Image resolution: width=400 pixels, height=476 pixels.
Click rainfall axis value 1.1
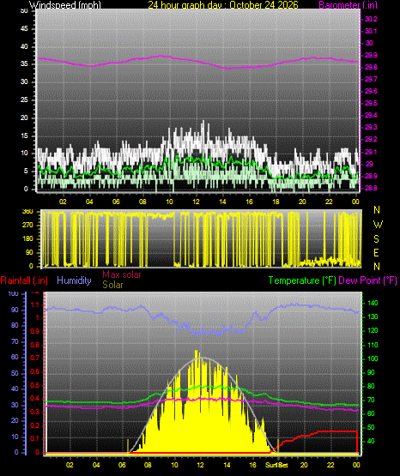[x=35, y=304]
